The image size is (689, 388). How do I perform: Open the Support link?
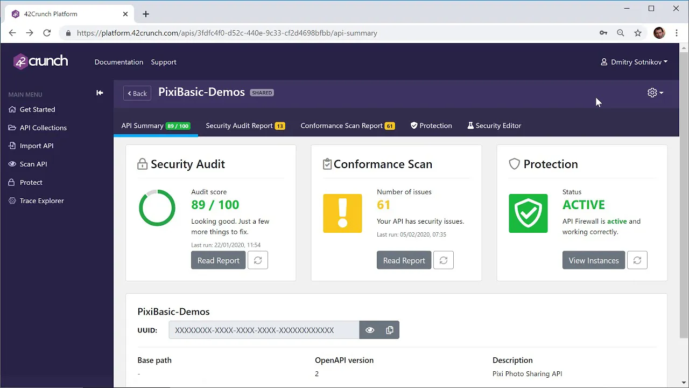point(164,62)
